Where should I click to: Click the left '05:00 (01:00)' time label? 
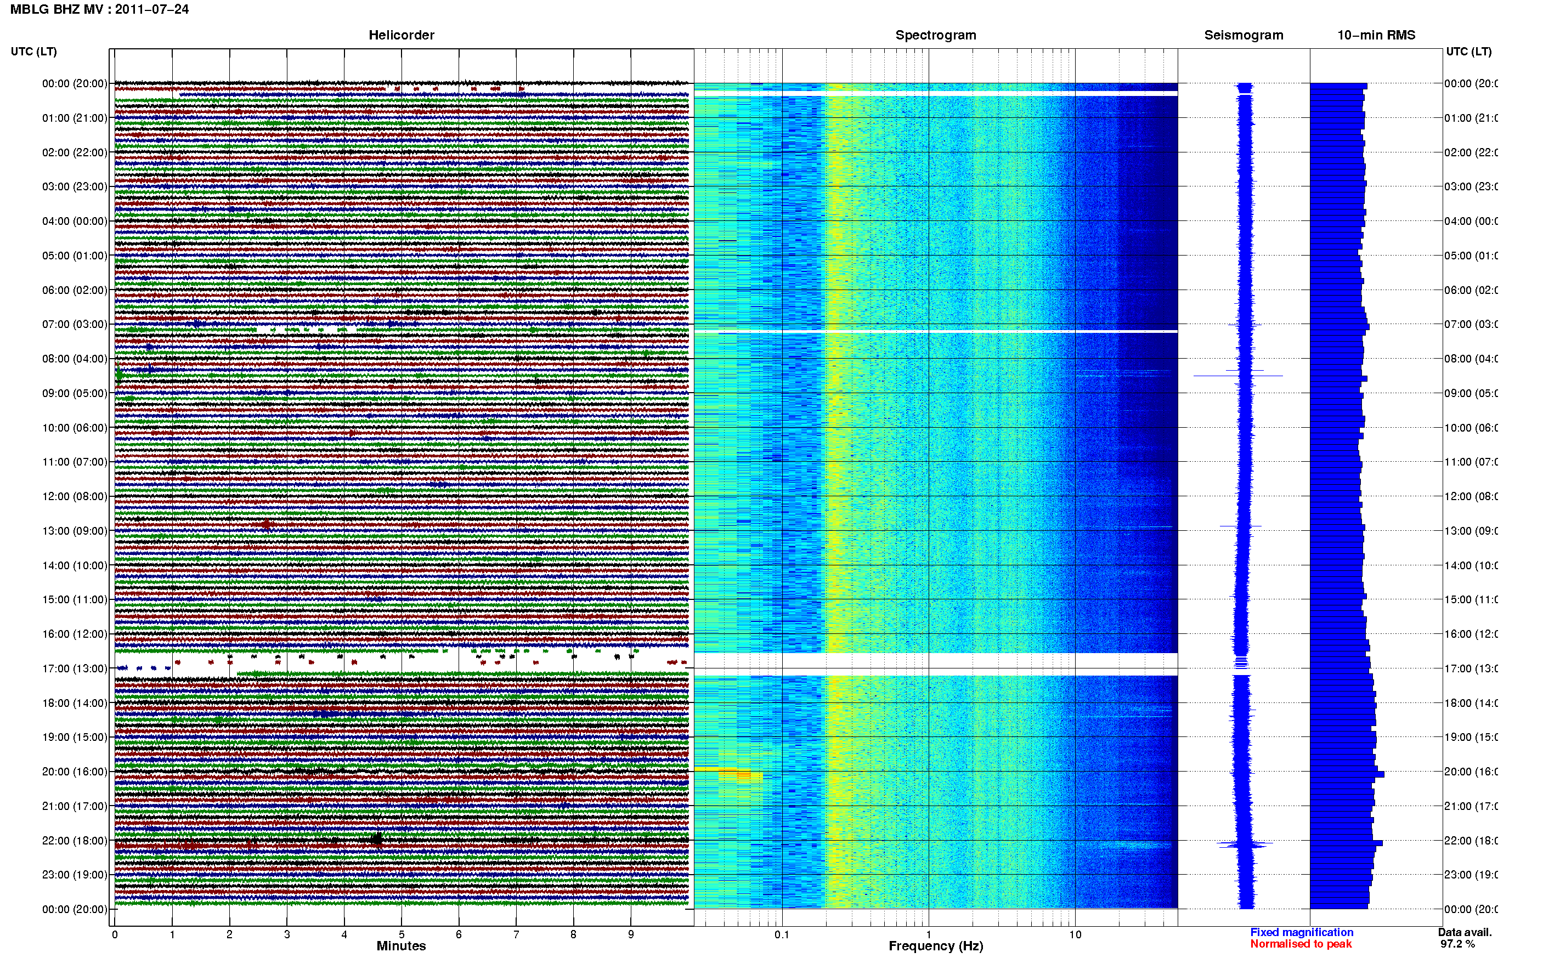tap(75, 256)
